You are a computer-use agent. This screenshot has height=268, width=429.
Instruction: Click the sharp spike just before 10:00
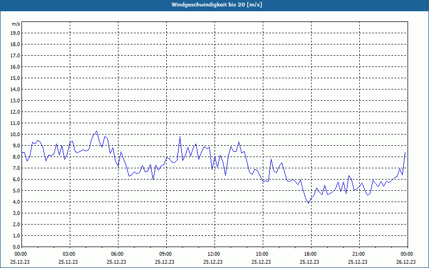pyautogui.click(x=180, y=137)
